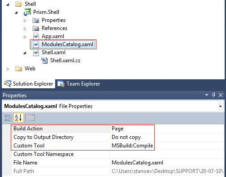
Task: Pin the Properties panel with auto-hide pushpin
Action: coord(213,95)
